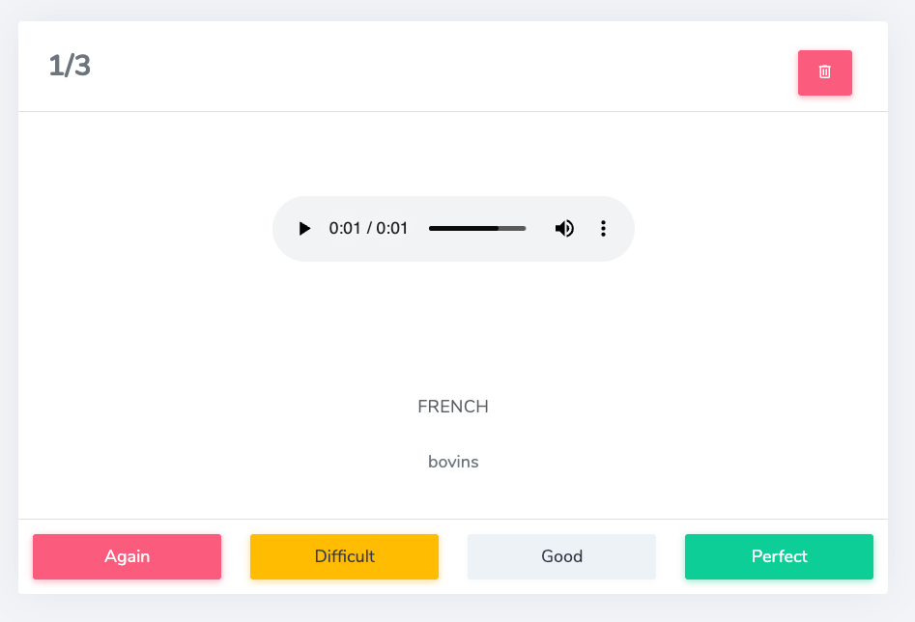Click the red trash button in the card header
Image resolution: width=915 pixels, height=622 pixels.
pyautogui.click(x=824, y=72)
